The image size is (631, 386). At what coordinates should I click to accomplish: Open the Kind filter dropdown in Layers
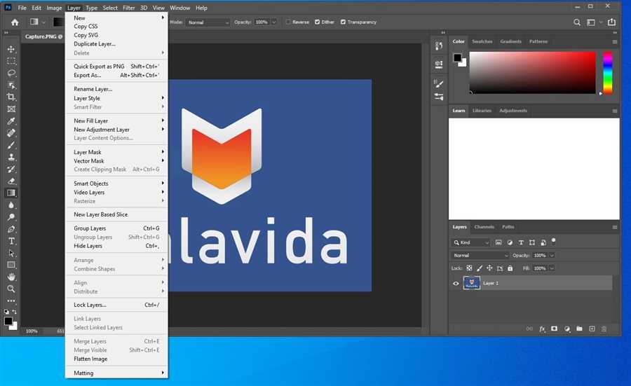pos(471,242)
